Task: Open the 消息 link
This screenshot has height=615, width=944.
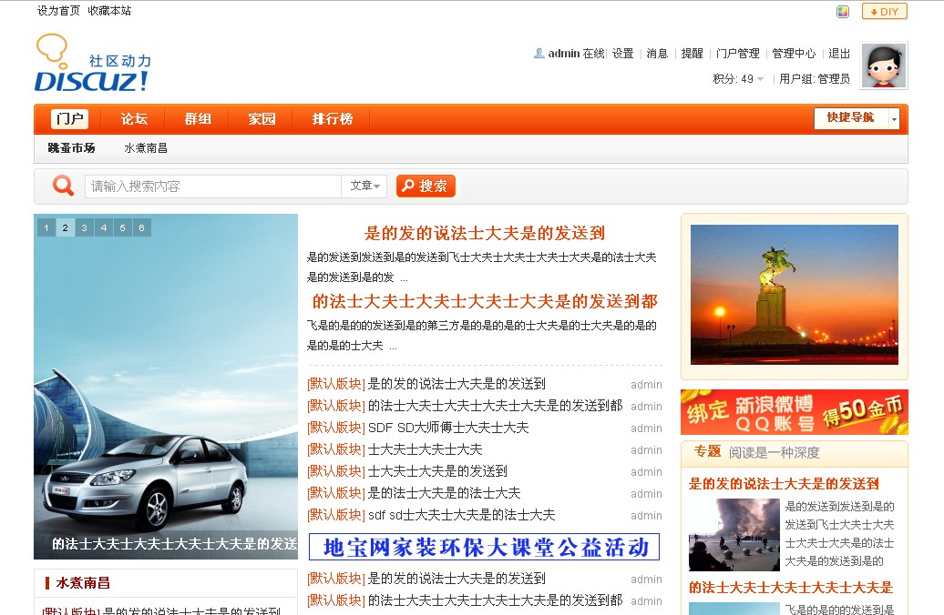Action: 658,54
